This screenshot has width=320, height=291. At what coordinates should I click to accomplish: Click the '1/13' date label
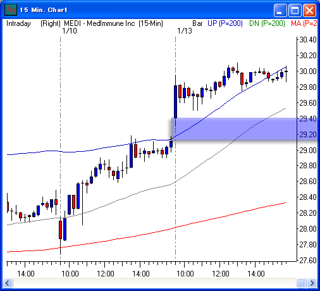tap(185, 31)
